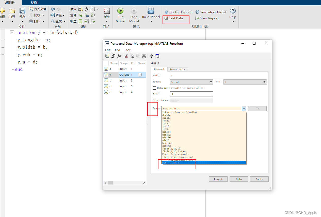
Task: Click View Report
Action: coord(207,18)
